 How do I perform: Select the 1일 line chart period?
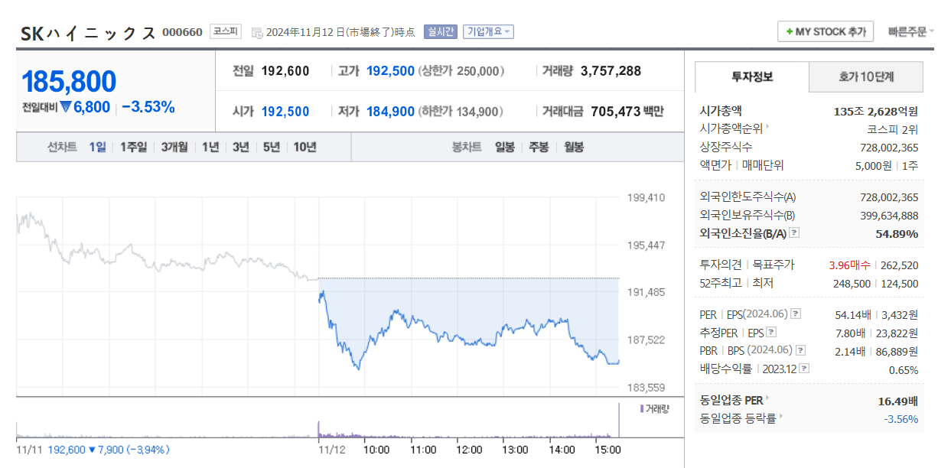point(97,147)
